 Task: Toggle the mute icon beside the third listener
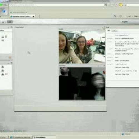(x=6, y=74)
